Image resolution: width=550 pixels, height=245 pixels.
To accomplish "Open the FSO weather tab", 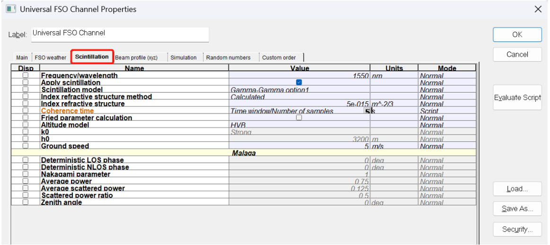I will (51, 58).
